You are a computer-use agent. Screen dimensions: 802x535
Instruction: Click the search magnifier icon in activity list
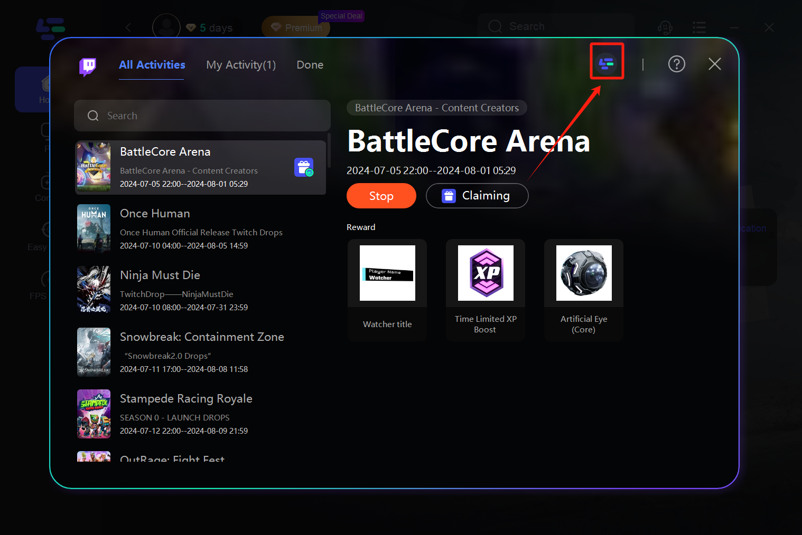[x=93, y=116]
